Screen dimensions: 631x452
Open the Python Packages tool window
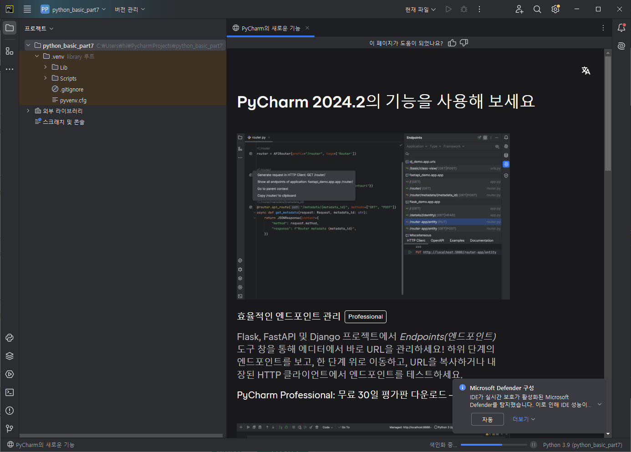click(x=10, y=356)
